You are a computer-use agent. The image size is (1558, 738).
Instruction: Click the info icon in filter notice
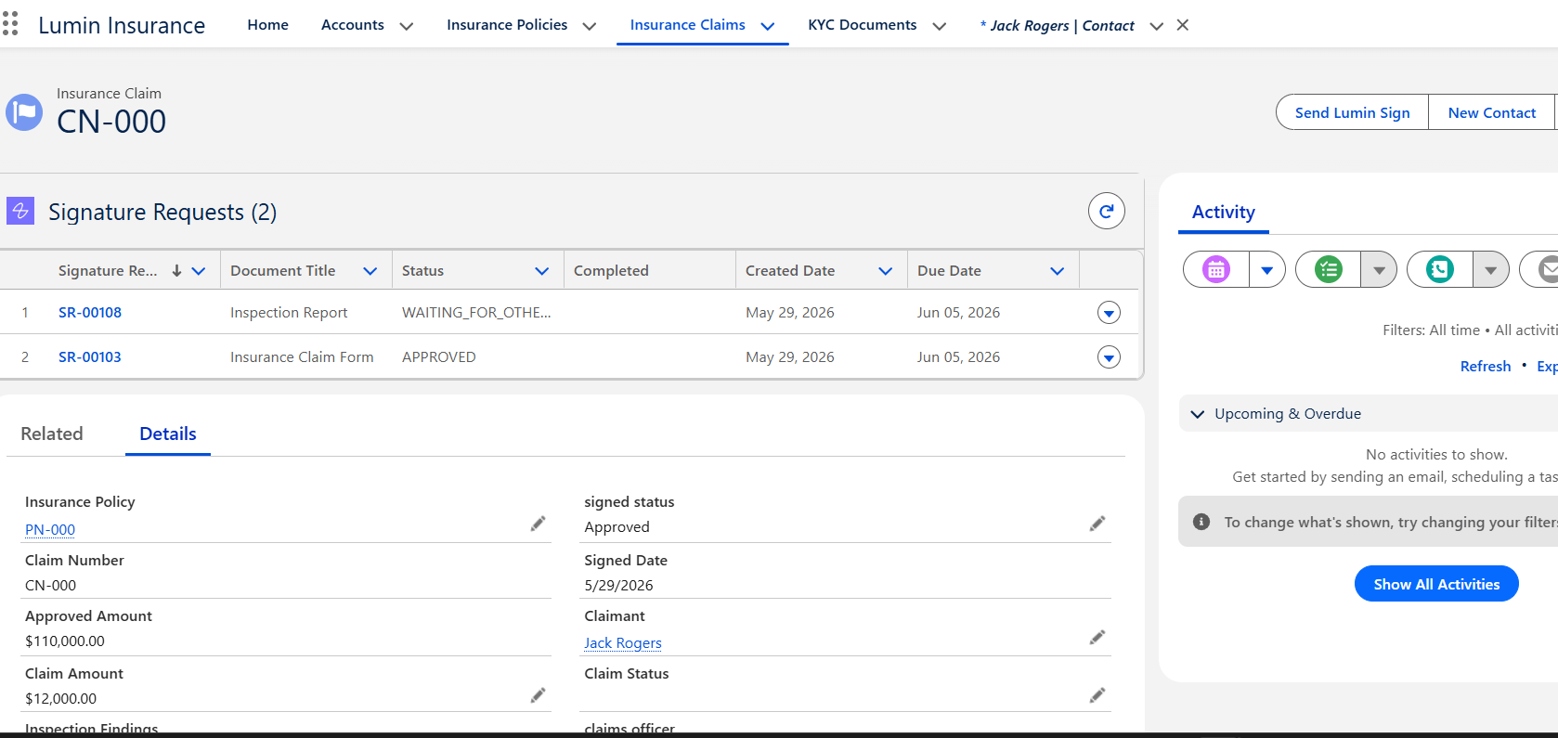1201,522
